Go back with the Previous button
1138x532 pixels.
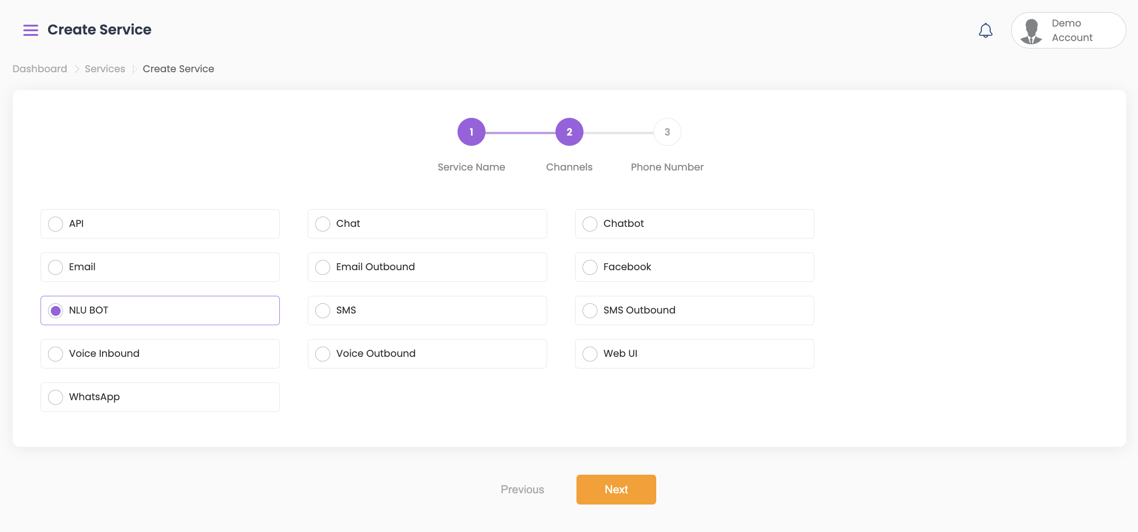(522, 489)
